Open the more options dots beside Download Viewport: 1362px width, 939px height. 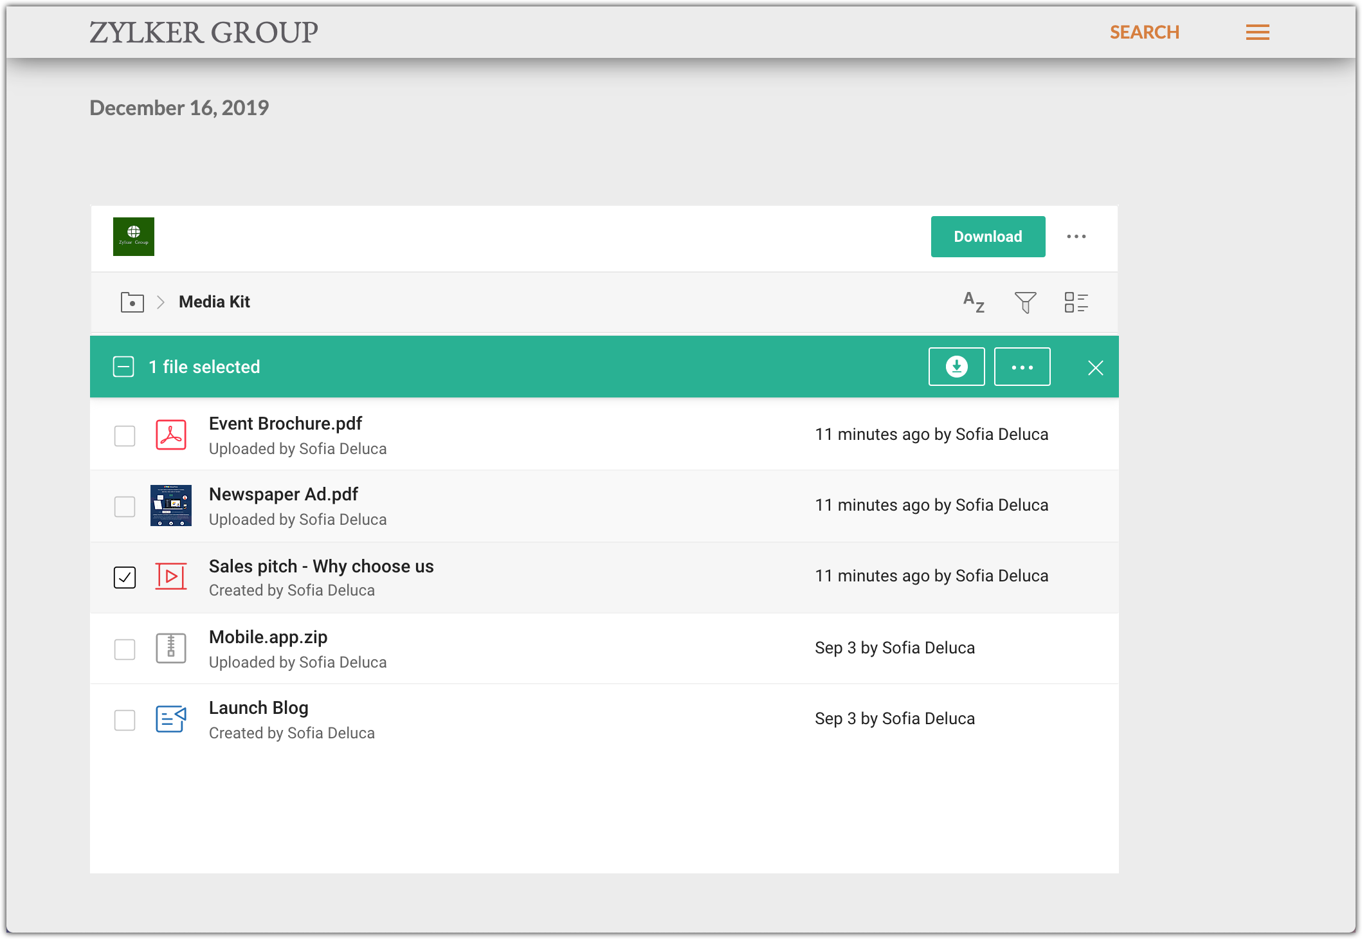point(1076,237)
